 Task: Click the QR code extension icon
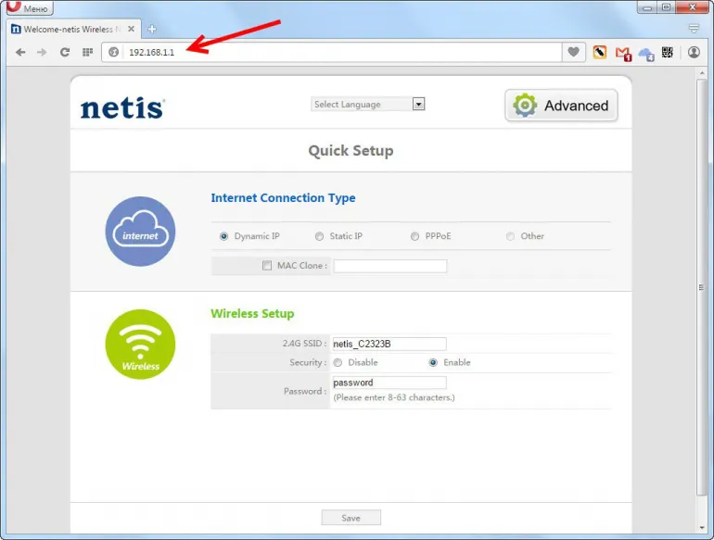click(668, 53)
